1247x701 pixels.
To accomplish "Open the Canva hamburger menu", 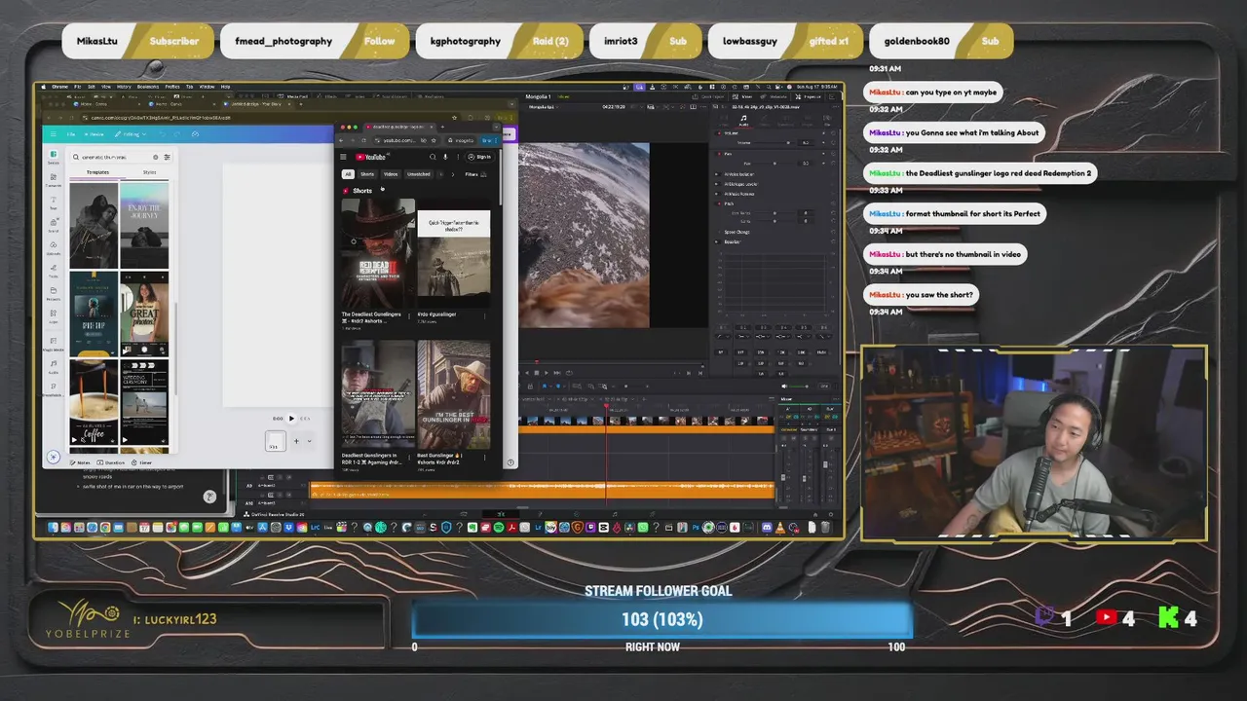I will [x=54, y=134].
